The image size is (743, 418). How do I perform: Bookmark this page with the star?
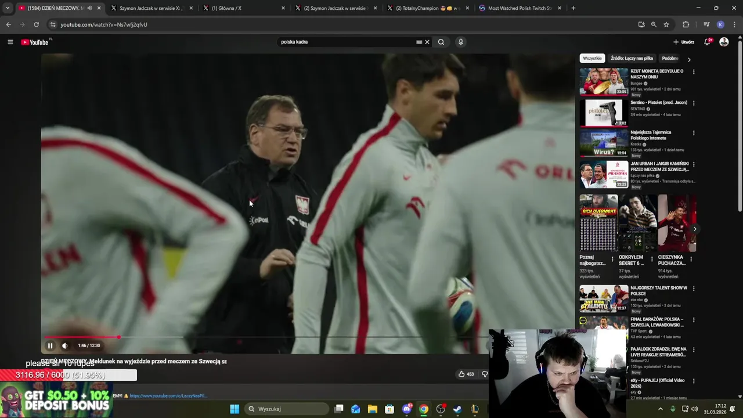pyautogui.click(x=666, y=24)
